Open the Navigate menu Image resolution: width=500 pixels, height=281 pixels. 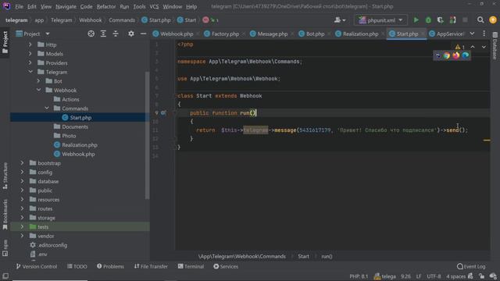(x=66, y=6)
